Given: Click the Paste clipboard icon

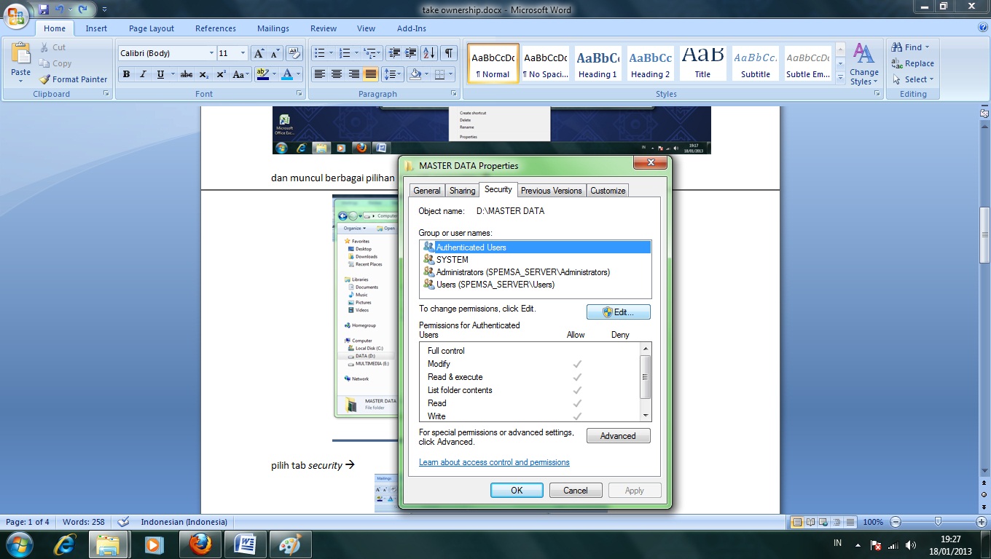Looking at the screenshot, I should [x=20, y=54].
